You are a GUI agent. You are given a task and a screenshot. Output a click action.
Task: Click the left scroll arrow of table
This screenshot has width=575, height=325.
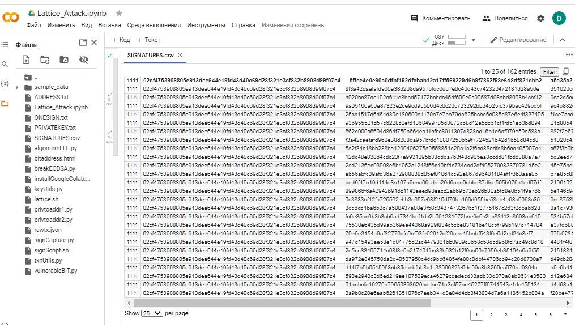(x=129, y=303)
